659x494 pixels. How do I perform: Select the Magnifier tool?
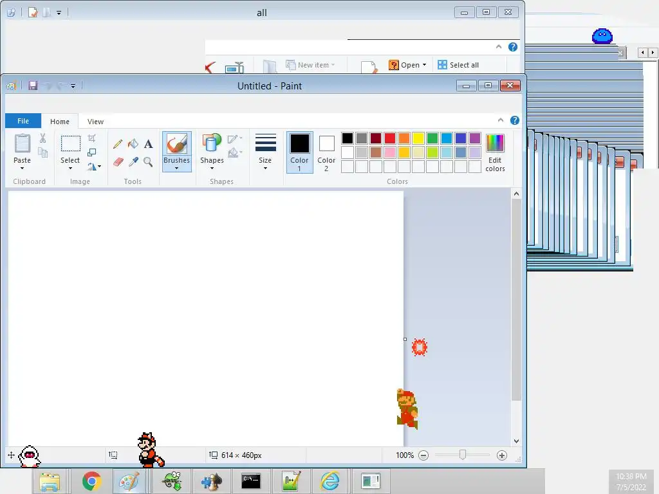148,161
